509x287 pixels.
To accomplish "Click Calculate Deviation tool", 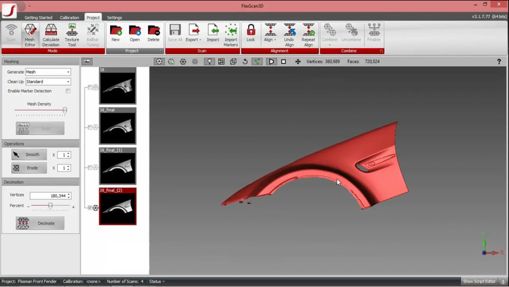I will point(51,33).
